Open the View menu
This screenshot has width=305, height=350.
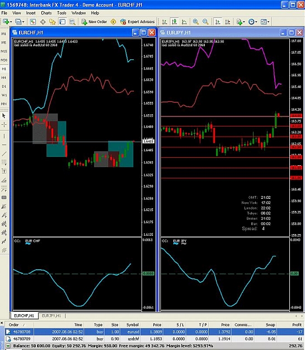click(17, 13)
